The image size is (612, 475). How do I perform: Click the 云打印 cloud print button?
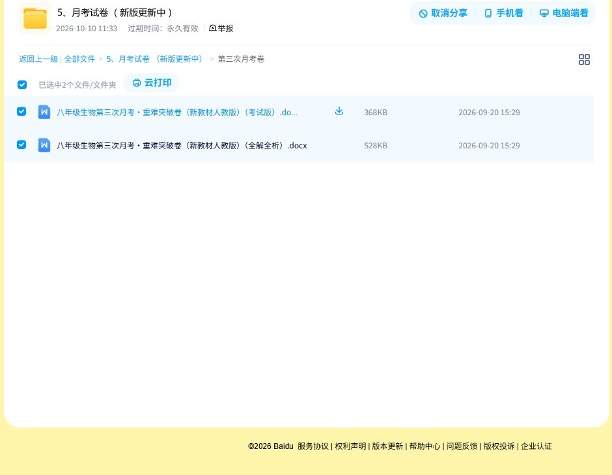click(152, 83)
